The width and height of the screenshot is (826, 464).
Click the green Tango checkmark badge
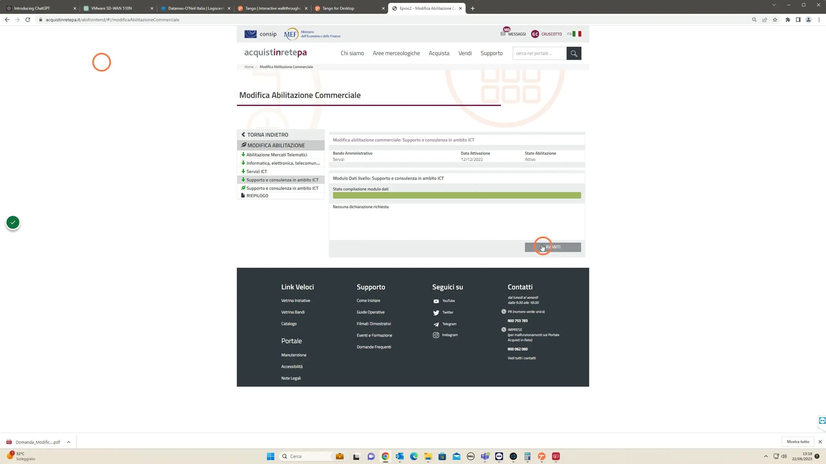point(13,222)
